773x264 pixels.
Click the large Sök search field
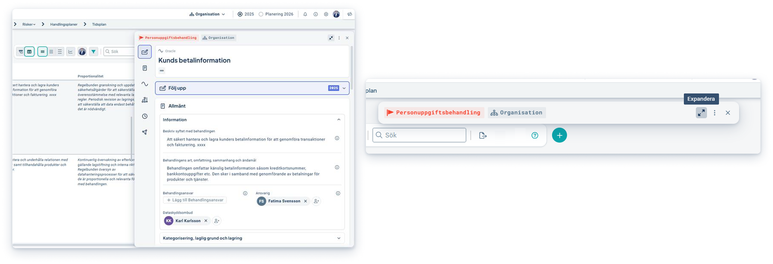coord(419,135)
